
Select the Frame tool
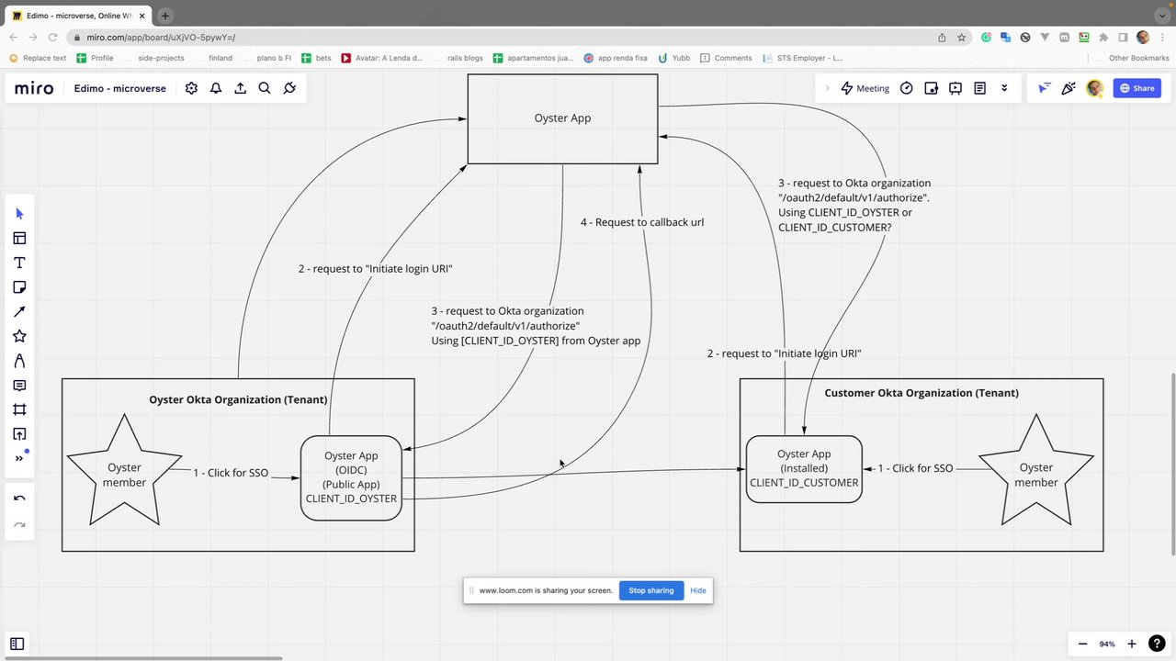point(19,409)
